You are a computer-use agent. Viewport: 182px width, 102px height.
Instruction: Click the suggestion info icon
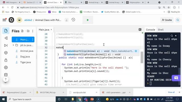(136, 51)
